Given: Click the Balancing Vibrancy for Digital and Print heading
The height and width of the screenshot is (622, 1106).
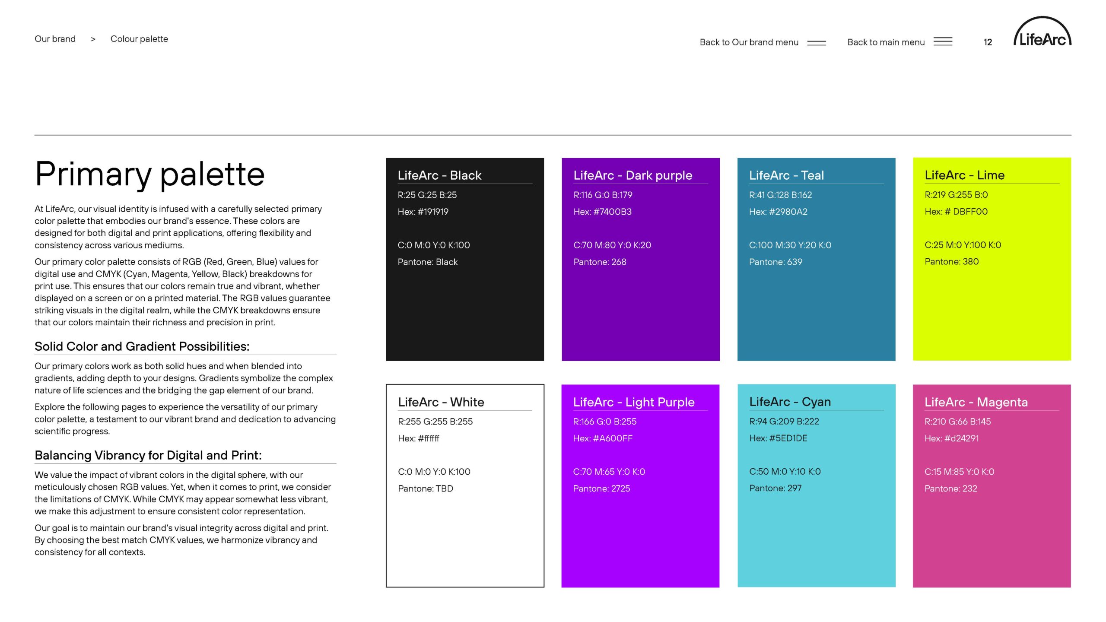Looking at the screenshot, I should point(148,455).
